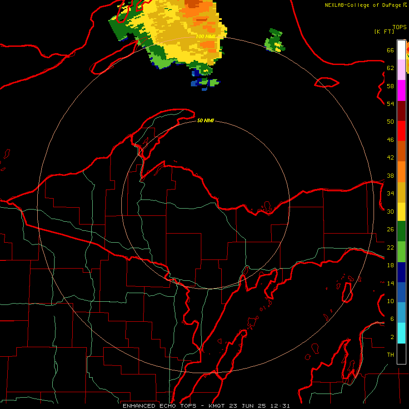Screen dimensions: 409x409
Task: Click the dark orange 42 kft swatch
Action: [401, 151]
